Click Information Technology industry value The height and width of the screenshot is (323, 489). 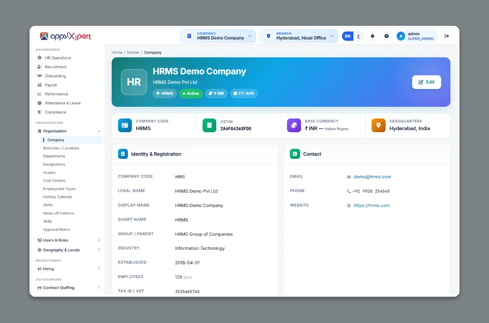(200, 248)
